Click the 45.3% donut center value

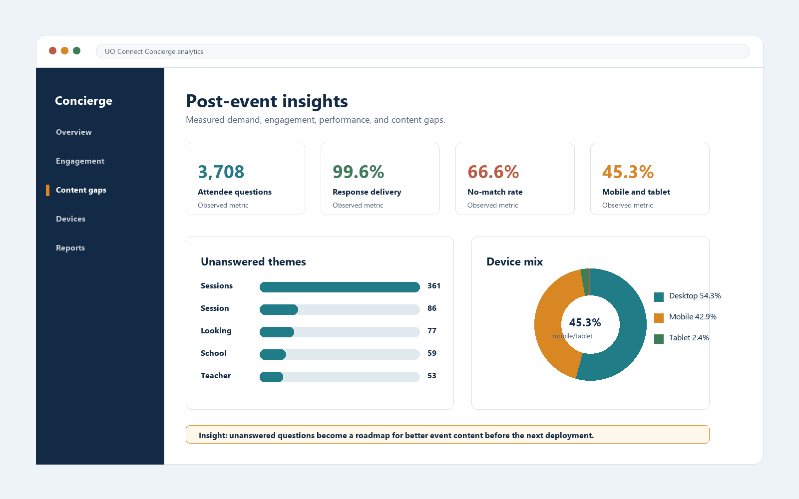pos(585,323)
